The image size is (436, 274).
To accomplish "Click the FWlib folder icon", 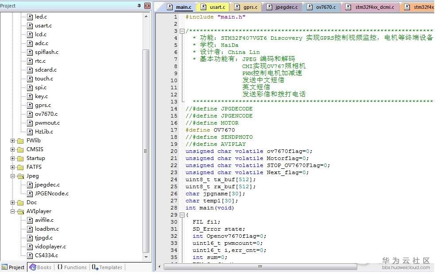I will tap(20, 141).
